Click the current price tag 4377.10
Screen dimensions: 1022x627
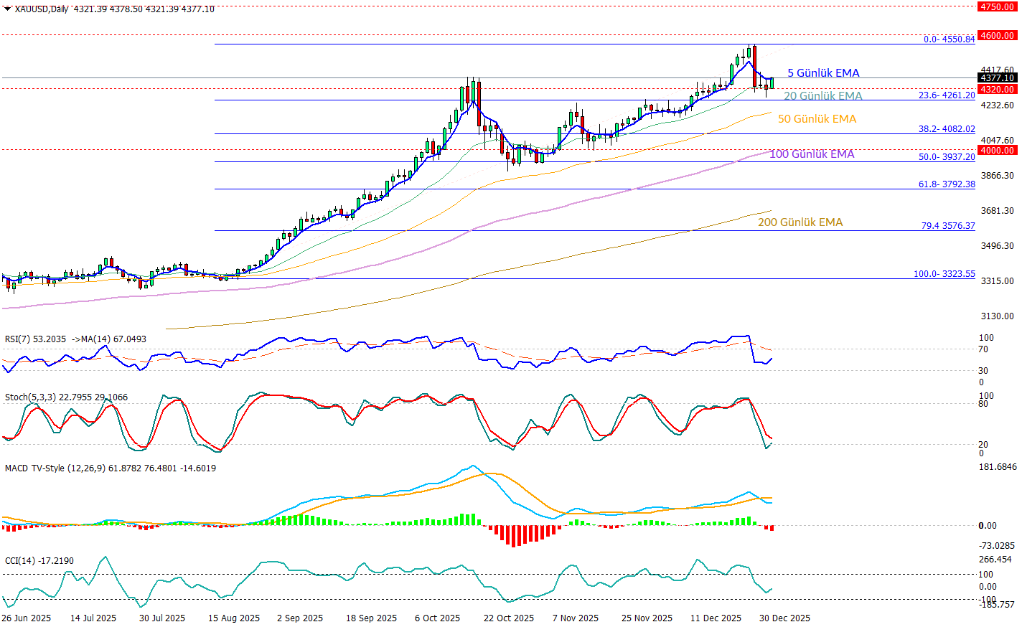[x=998, y=77]
